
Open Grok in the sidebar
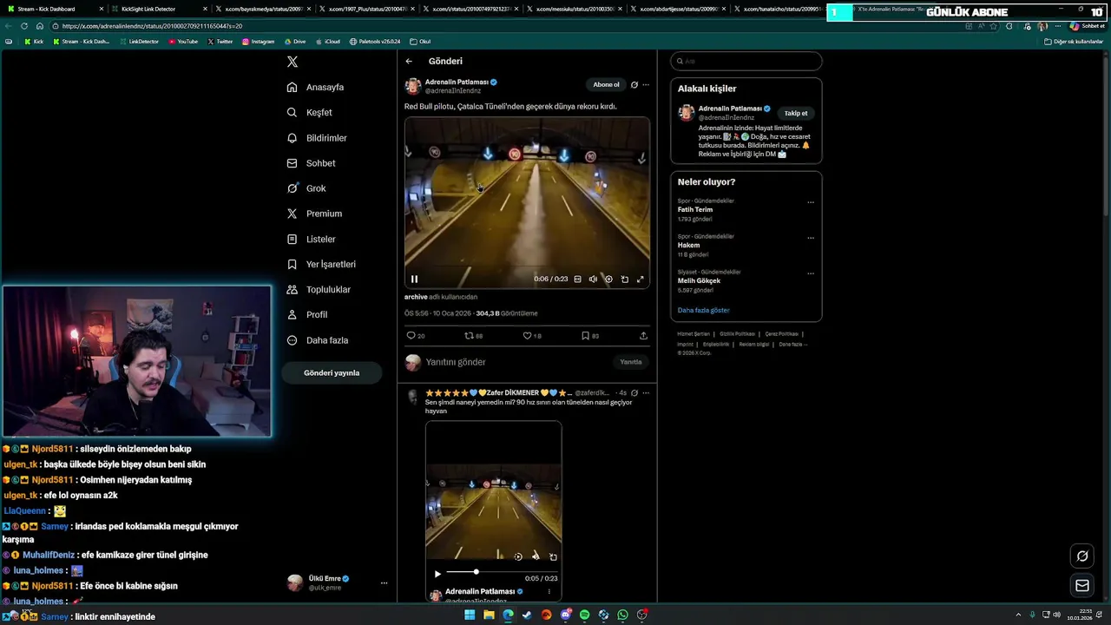point(306,188)
